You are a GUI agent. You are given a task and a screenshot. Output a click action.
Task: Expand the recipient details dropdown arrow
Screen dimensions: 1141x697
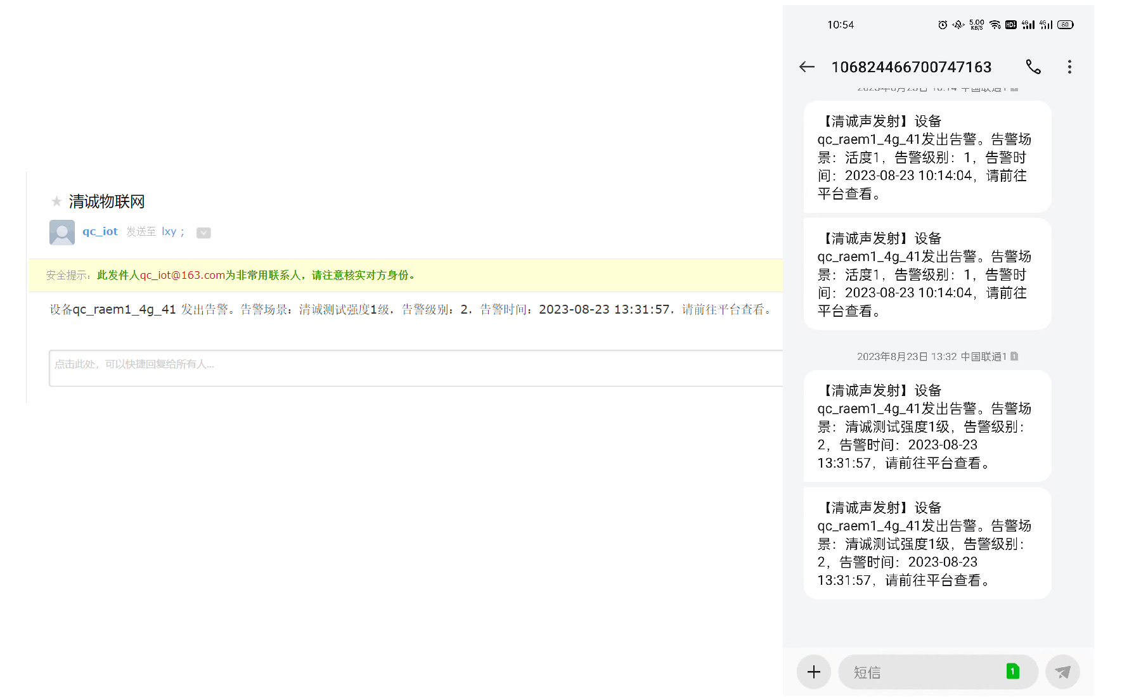coord(203,233)
